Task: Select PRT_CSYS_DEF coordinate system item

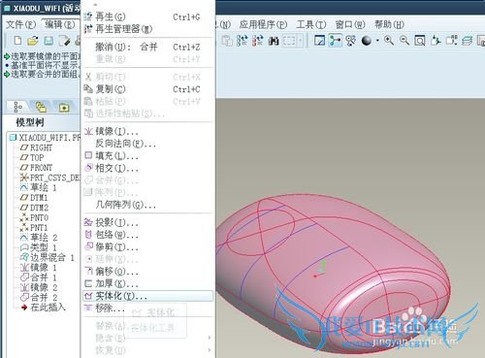Action: (x=50, y=178)
